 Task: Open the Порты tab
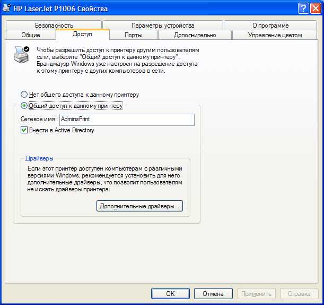(133, 35)
